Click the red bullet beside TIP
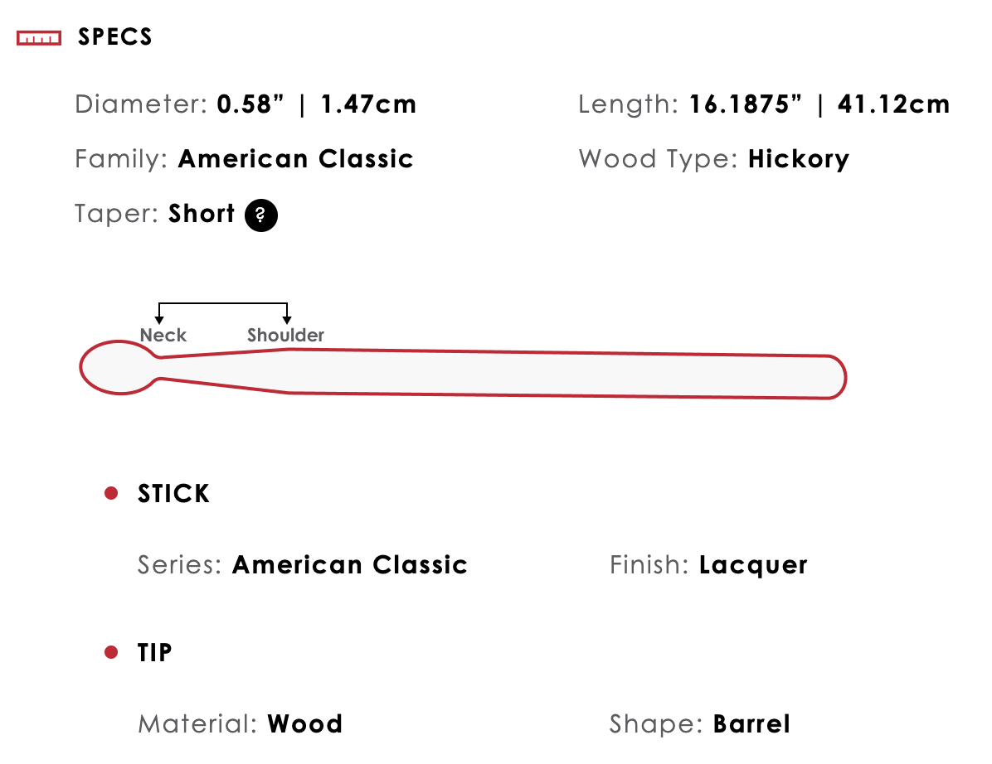Image resolution: width=992 pixels, height=764 pixels. pos(111,652)
